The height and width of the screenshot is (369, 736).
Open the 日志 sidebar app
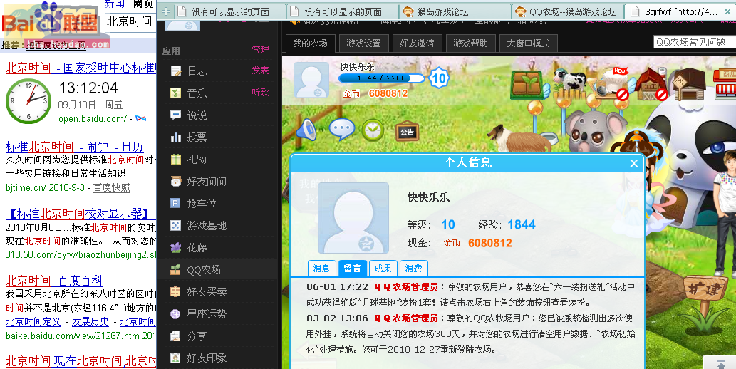(x=196, y=71)
